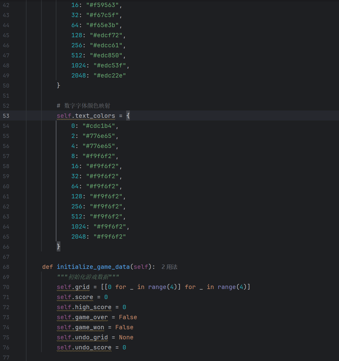Click the closing brace on line 50
This screenshot has height=361, width=339.
click(59, 86)
